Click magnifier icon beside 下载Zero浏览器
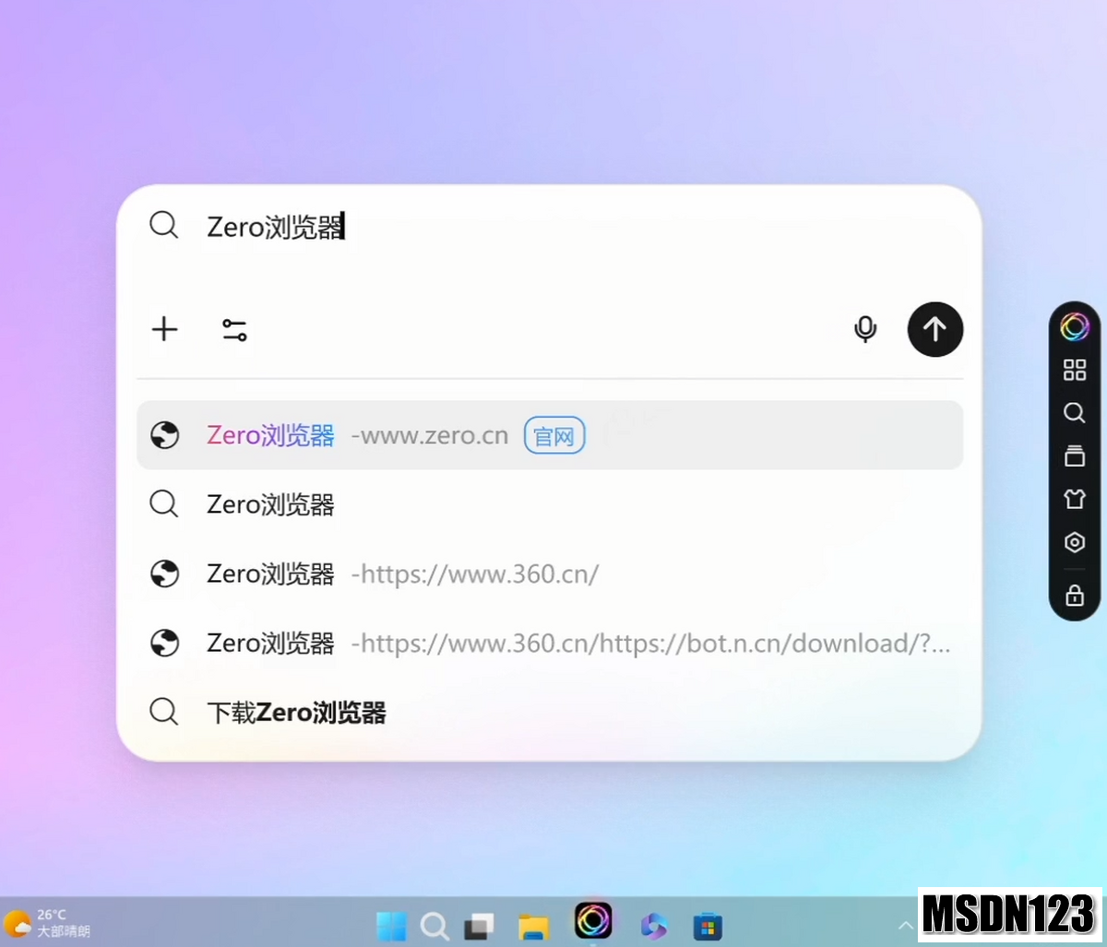Screen dimensions: 1107x947 (x=164, y=711)
